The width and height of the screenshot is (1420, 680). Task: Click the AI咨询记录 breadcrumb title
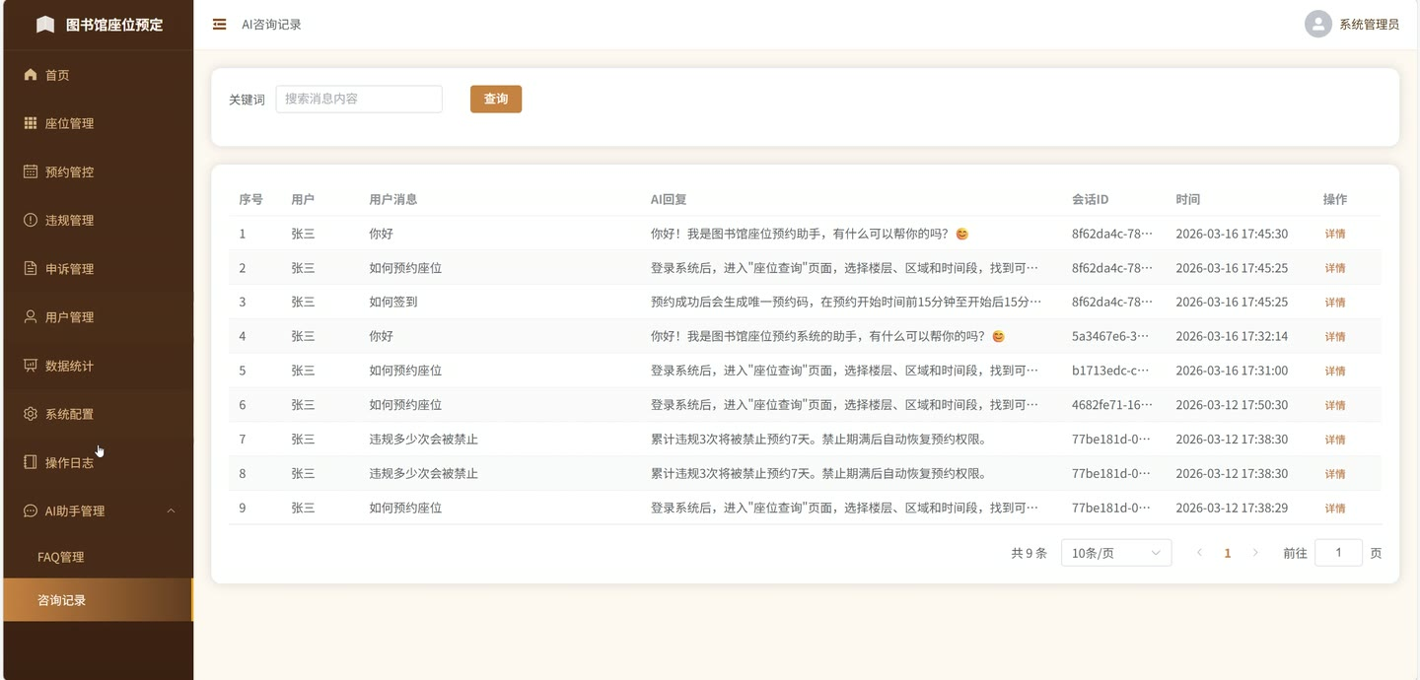point(271,25)
